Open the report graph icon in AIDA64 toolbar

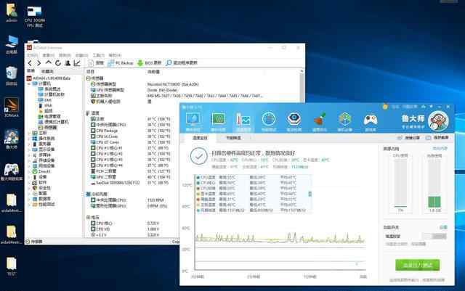[x=77, y=63]
